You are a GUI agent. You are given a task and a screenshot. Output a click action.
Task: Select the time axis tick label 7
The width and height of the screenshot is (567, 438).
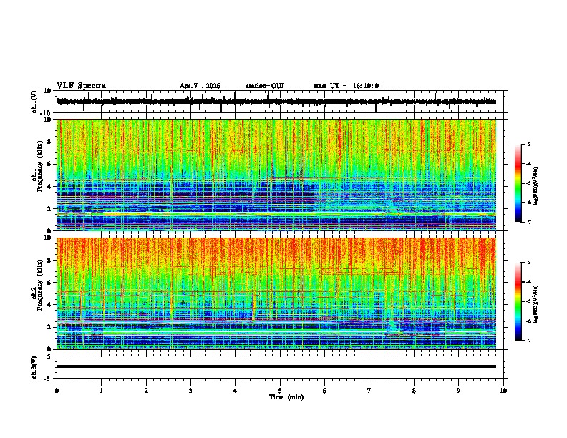point(369,391)
